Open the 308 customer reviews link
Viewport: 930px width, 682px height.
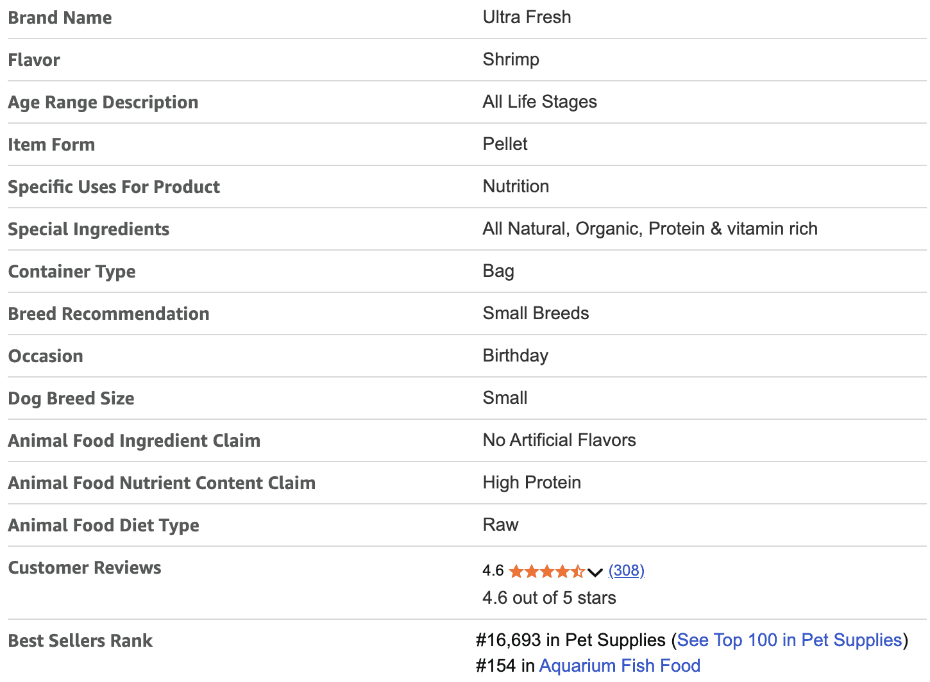coord(626,570)
